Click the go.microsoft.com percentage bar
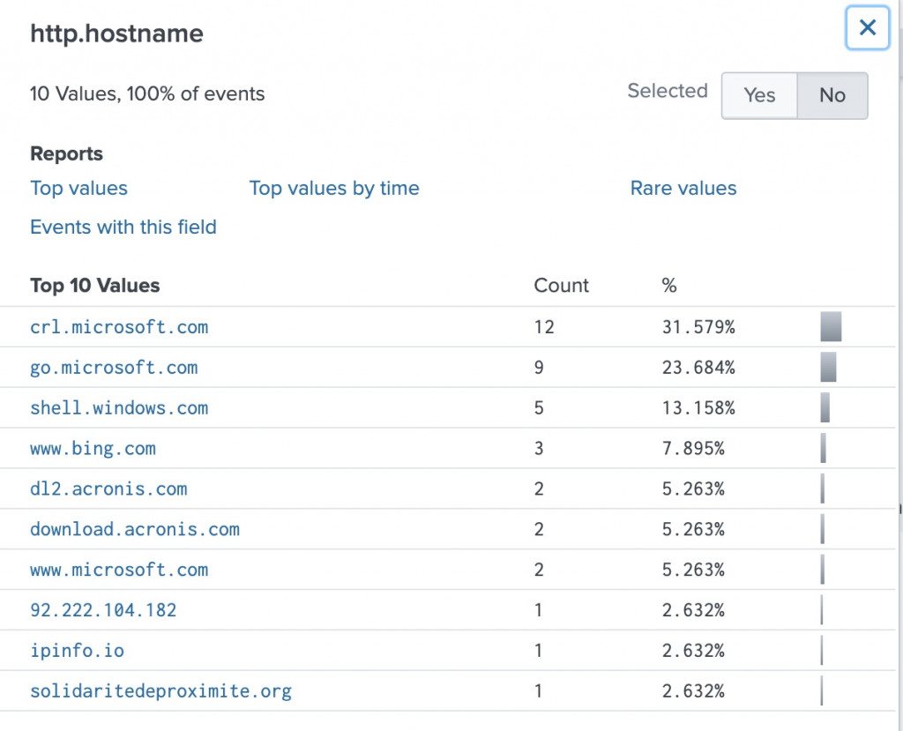Screen dimensions: 903x731 tap(828, 368)
